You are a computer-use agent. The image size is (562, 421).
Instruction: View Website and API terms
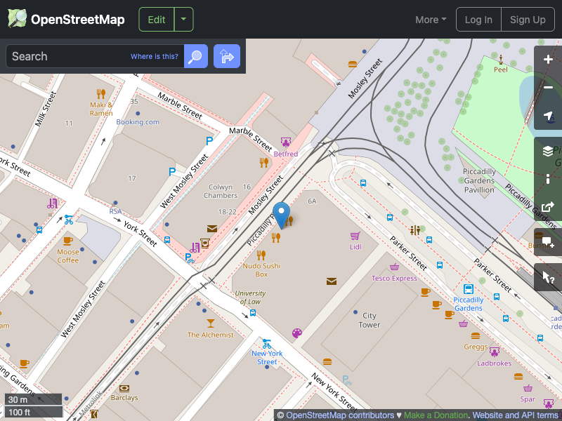tap(515, 415)
